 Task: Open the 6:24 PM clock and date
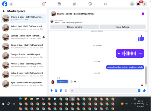(140, 104)
